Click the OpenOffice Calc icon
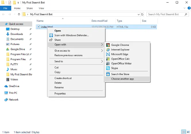The image size is (191, 134). (108, 59)
